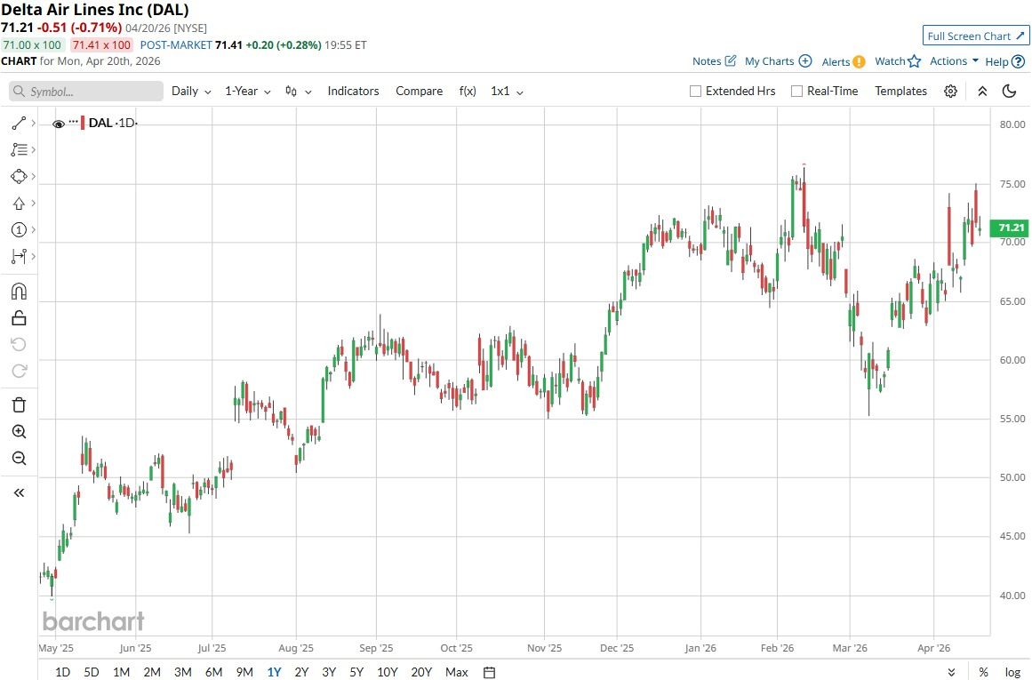Click Watch star link
Screen dimensions: 1032x680
(x=897, y=61)
